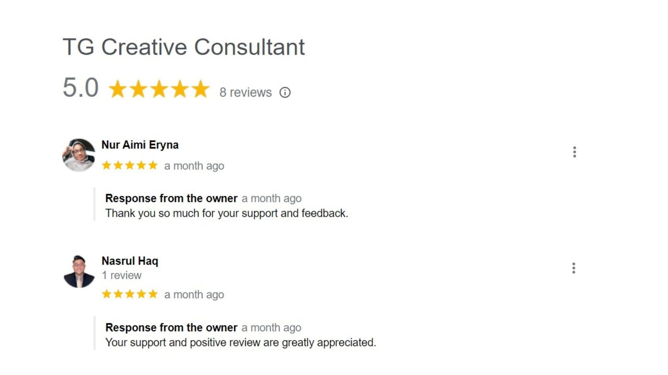Open the three-dot menu for Nasrul Haq's review
This screenshot has width=668, height=375.
574,268
